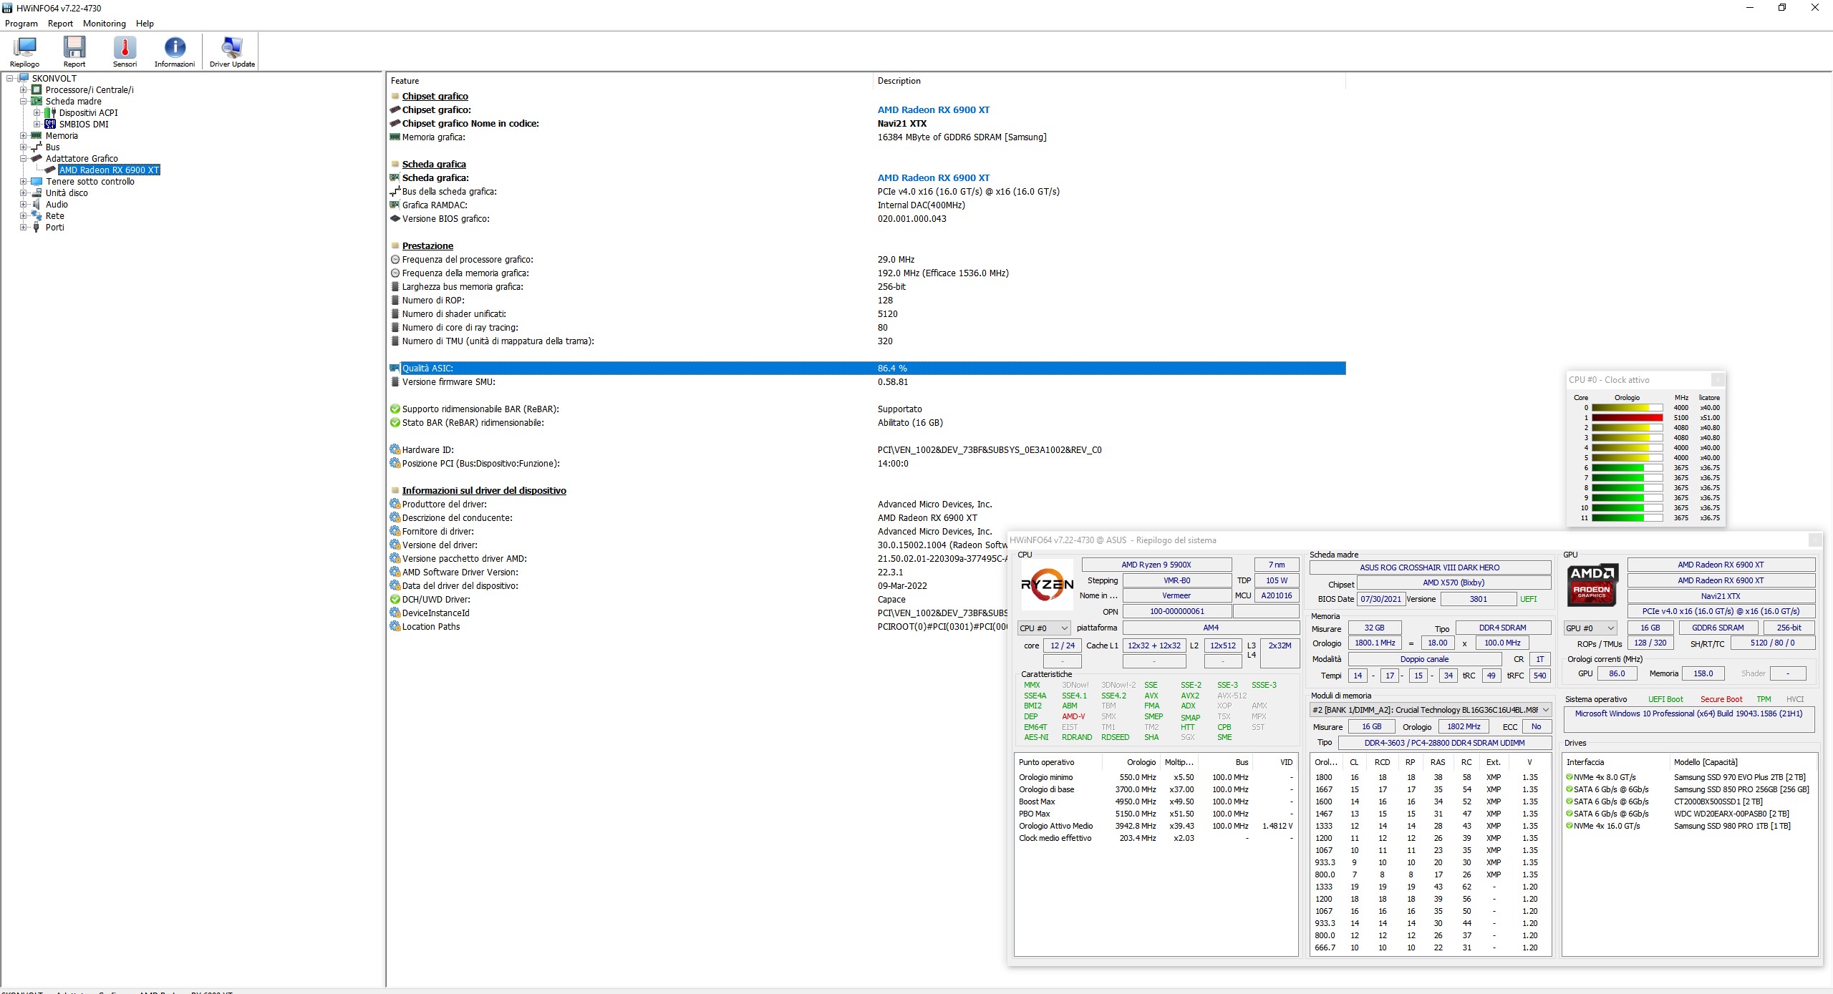Click the Dispositivi ACPI icon
This screenshot has height=994, width=1833.
point(50,112)
